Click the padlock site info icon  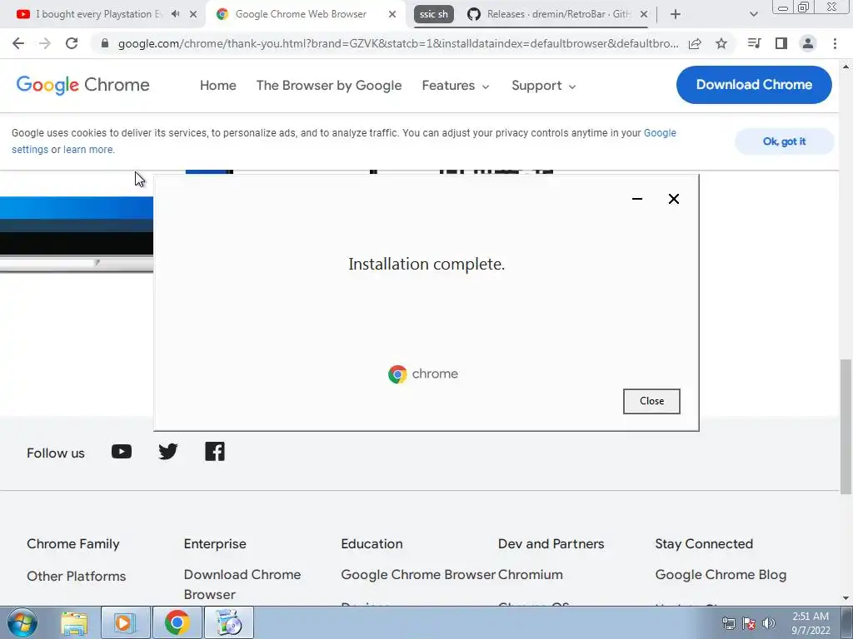tap(105, 43)
